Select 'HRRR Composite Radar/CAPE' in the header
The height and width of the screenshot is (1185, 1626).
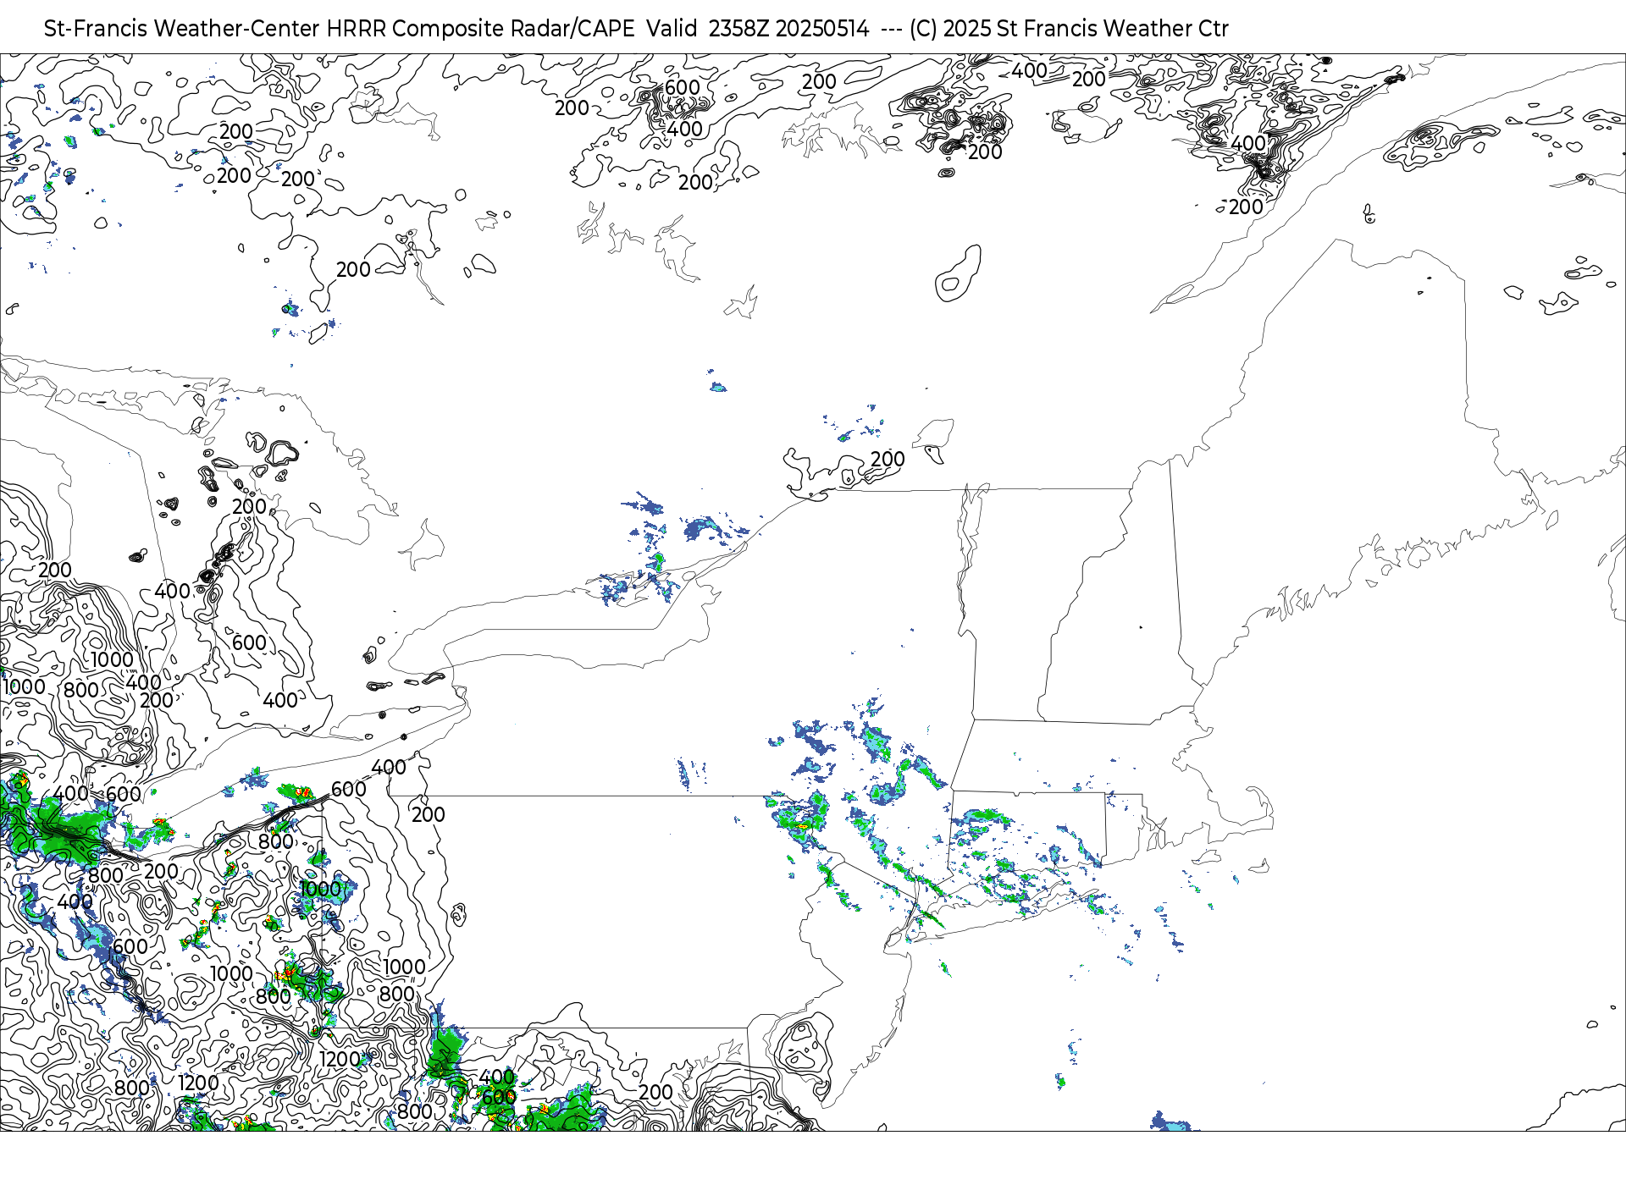pos(480,29)
